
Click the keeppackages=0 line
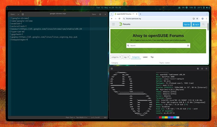click(x=19, y=40)
